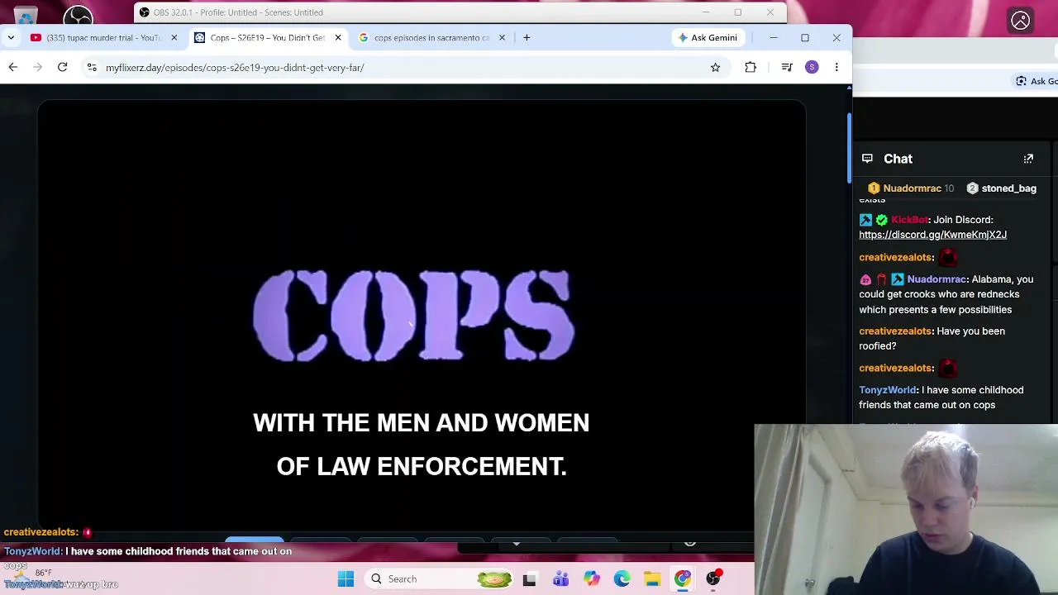The width and height of the screenshot is (1058, 595).
Task: Bookmark this page with the star icon
Action: coord(715,67)
